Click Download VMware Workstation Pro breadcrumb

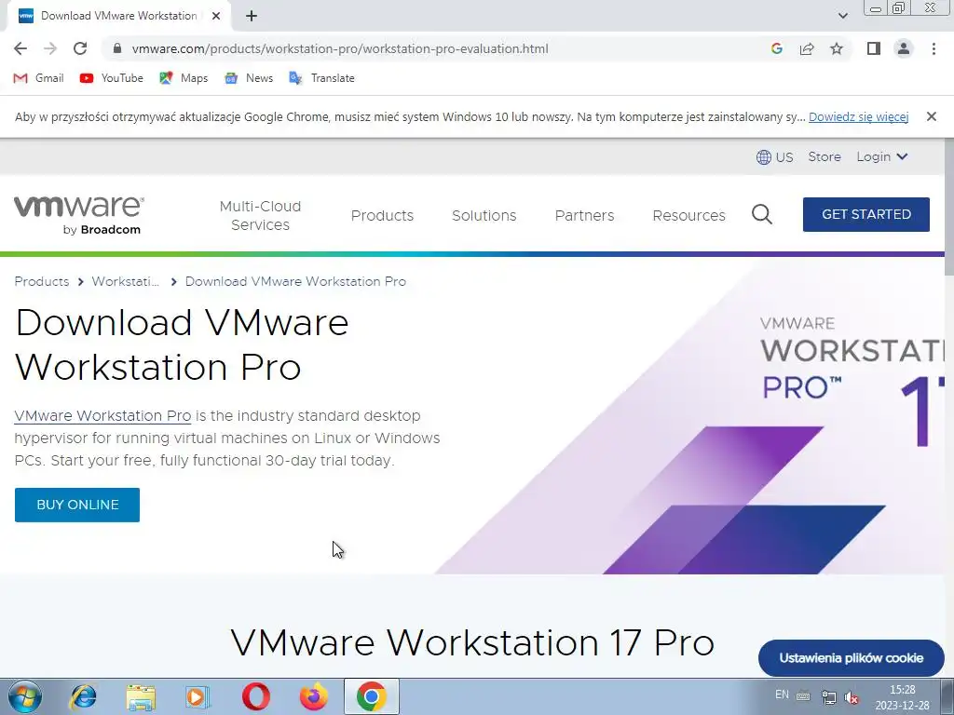295,281
